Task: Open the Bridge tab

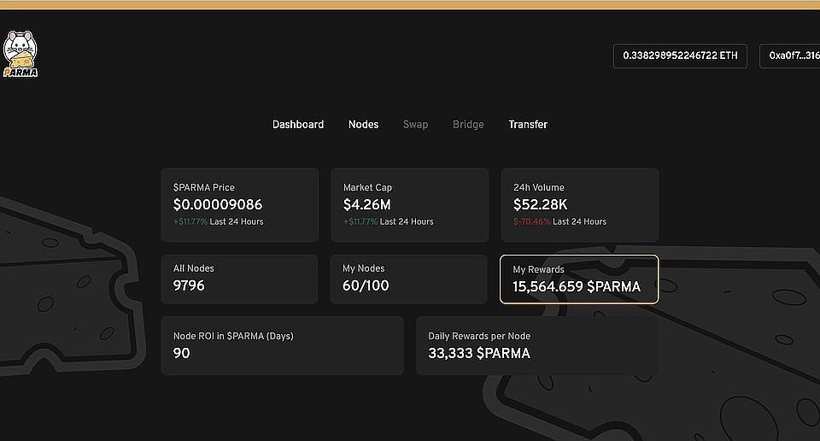Action: coord(468,125)
